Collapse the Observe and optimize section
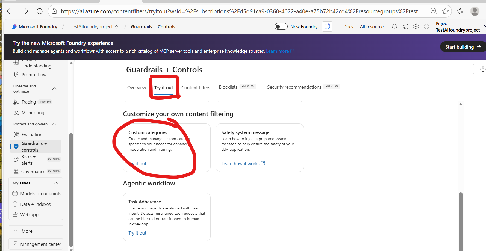Image resolution: width=486 pixels, height=251 pixels. (x=54, y=88)
